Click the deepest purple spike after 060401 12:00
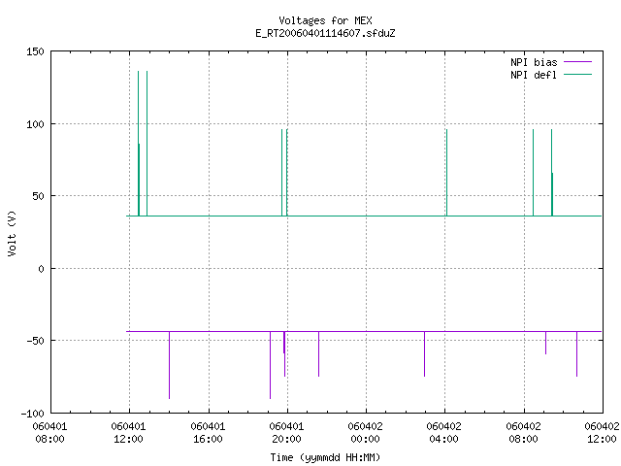Image resolution: width=621 pixels, height=466 pixels. click(169, 365)
